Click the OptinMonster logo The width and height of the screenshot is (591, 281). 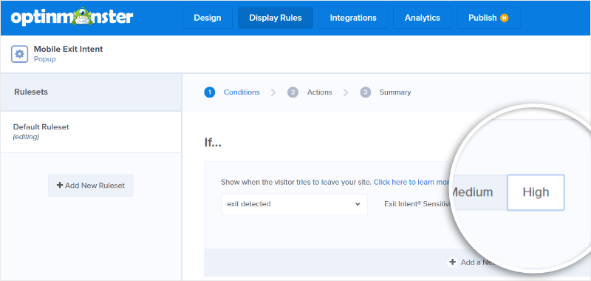pyautogui.click(x=72, y=17)
